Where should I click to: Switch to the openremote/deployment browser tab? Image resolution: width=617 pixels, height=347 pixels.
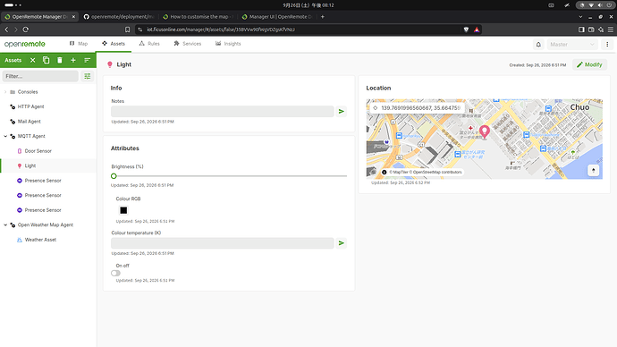(x=119, y=16)
